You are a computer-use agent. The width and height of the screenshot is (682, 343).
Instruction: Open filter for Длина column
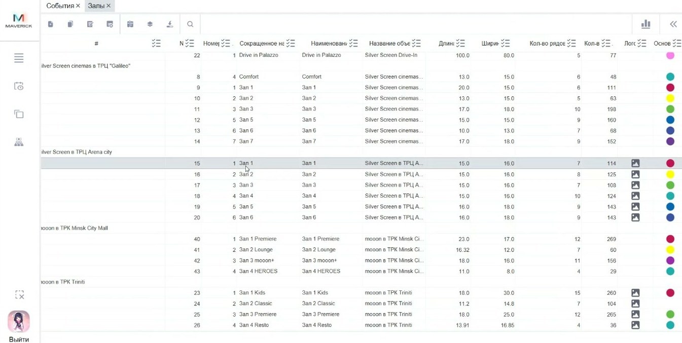point(460,44)
